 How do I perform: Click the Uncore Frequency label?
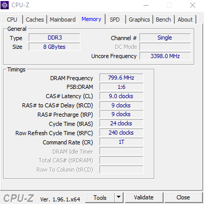pos(114,56)
